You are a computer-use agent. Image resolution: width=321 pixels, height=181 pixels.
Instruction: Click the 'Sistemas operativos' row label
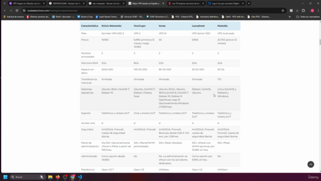click(87, 91)
